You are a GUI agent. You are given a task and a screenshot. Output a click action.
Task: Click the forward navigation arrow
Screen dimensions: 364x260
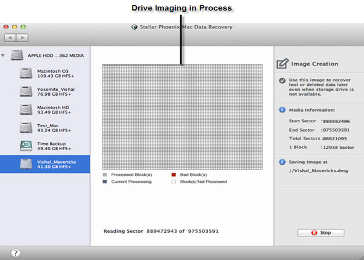click(22, 38)
